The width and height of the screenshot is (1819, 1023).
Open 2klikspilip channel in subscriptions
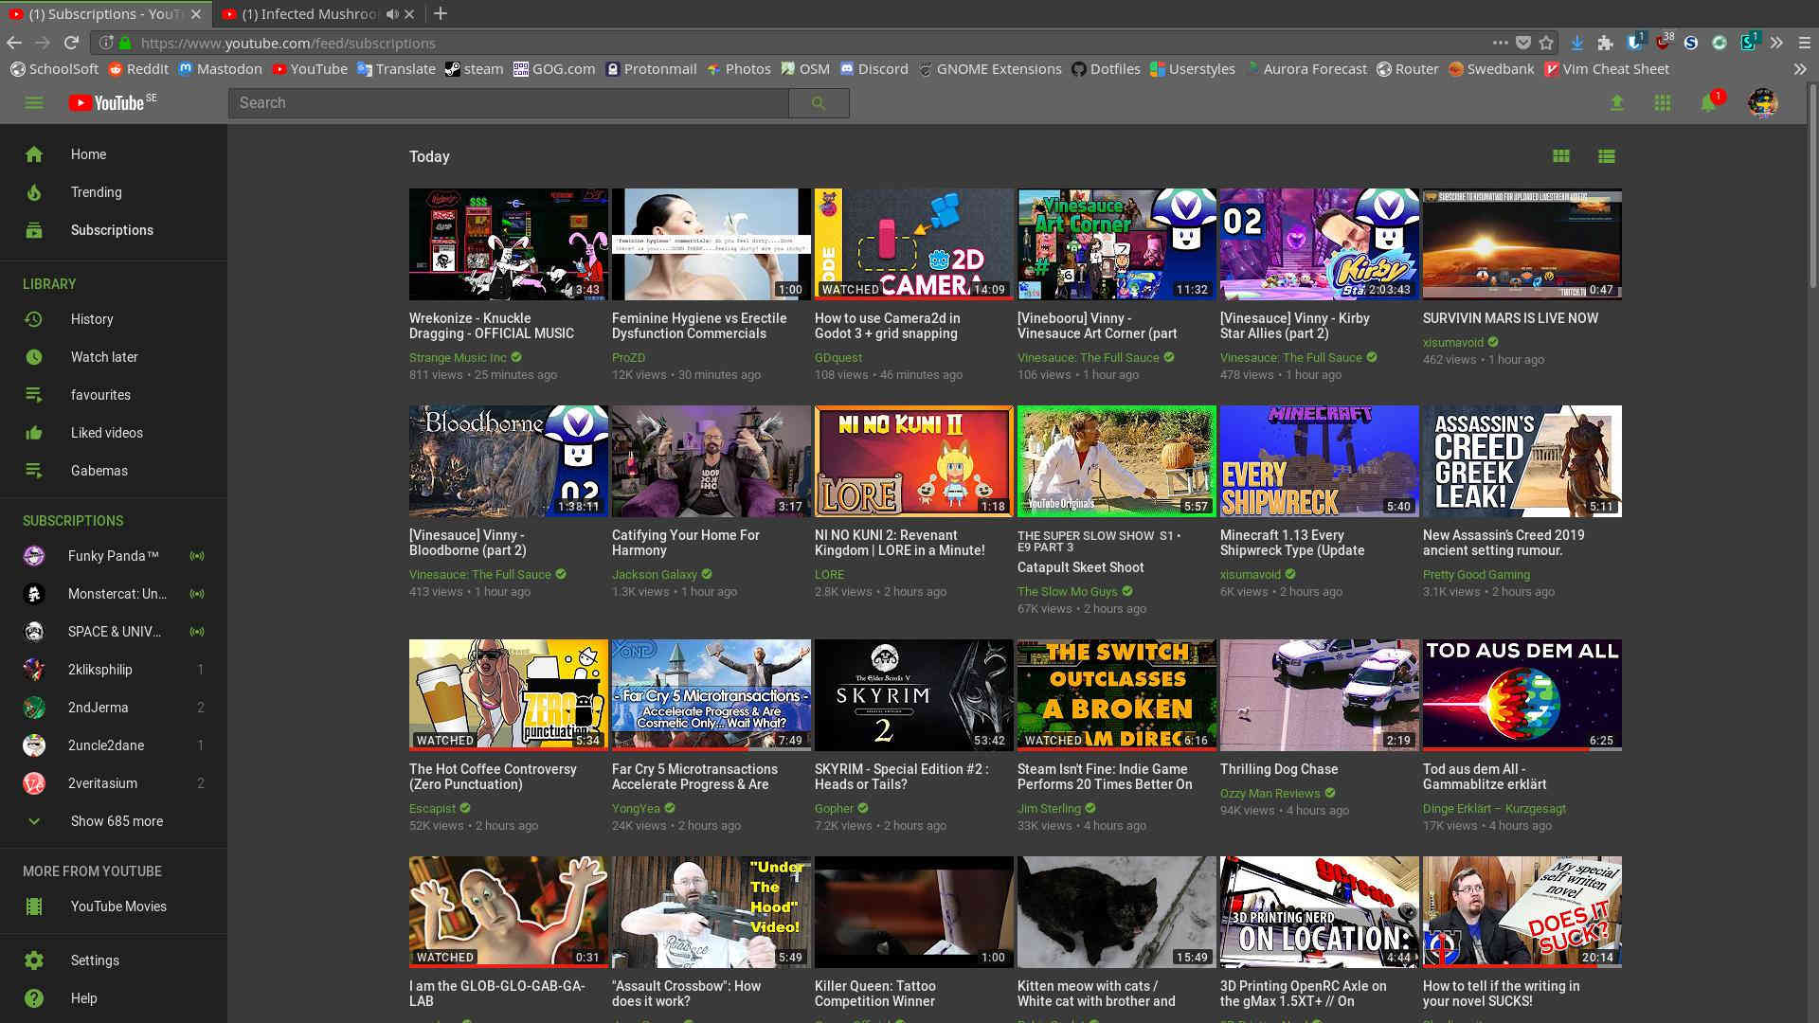(114, 670)
